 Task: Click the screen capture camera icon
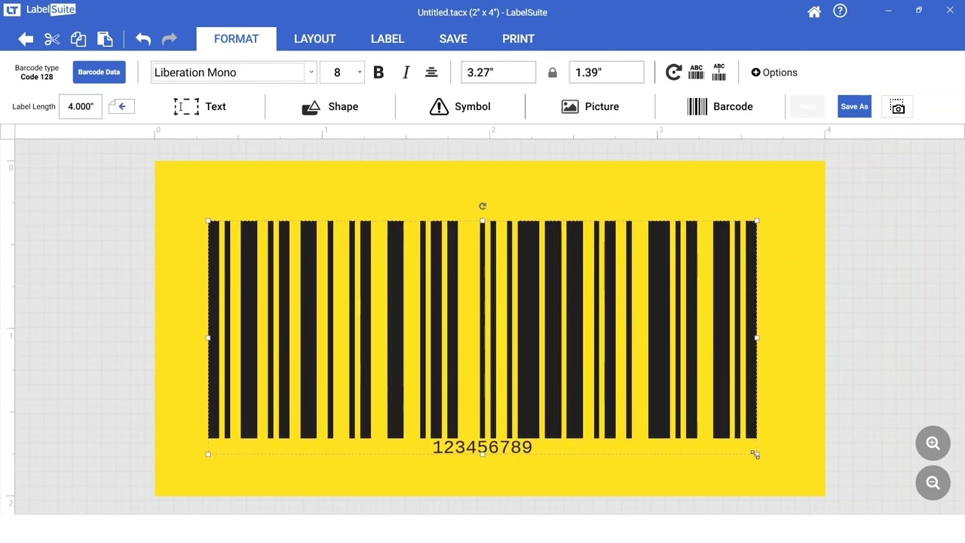tap(897, 107)
